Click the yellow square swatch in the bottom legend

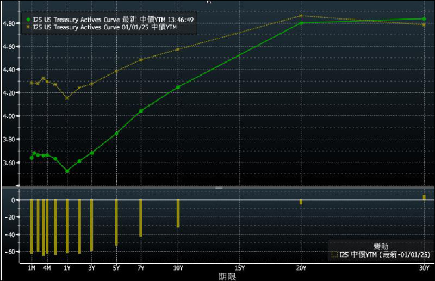333,254
